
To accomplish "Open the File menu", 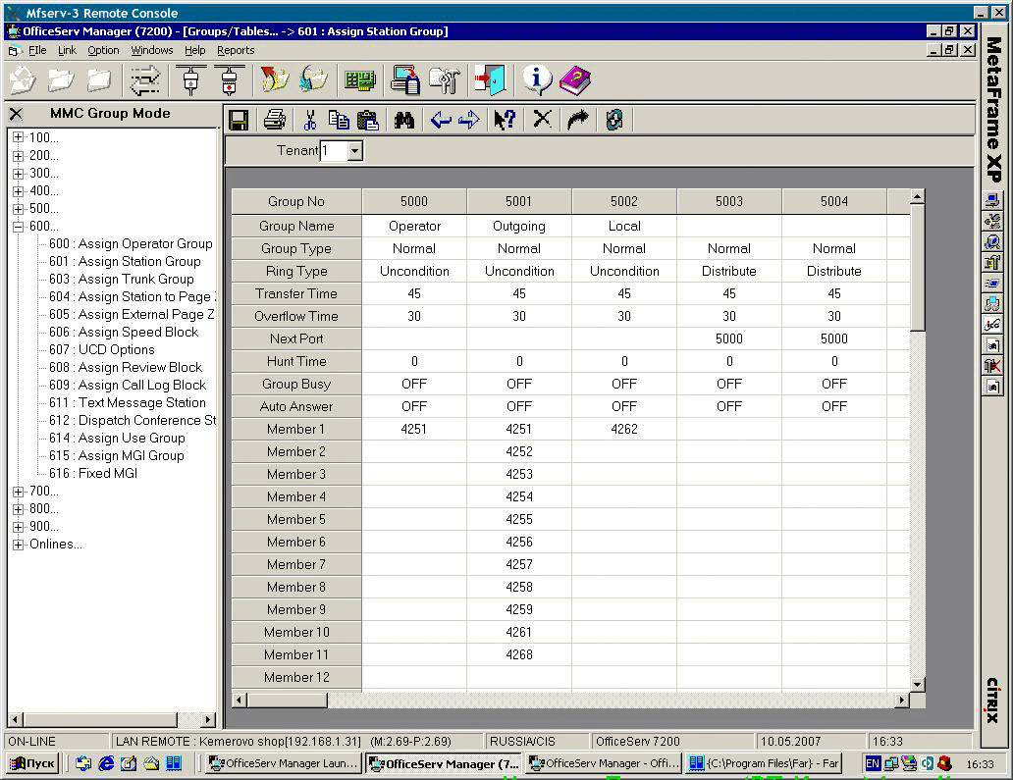I will (x=37, y=50).
